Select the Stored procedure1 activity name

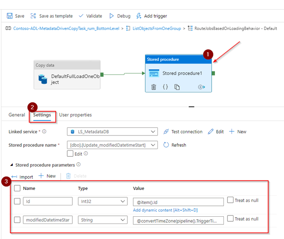tap(182, 73)
